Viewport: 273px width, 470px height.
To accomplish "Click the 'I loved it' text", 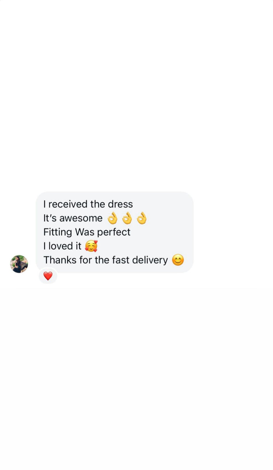I will click(x=62, y=246).
